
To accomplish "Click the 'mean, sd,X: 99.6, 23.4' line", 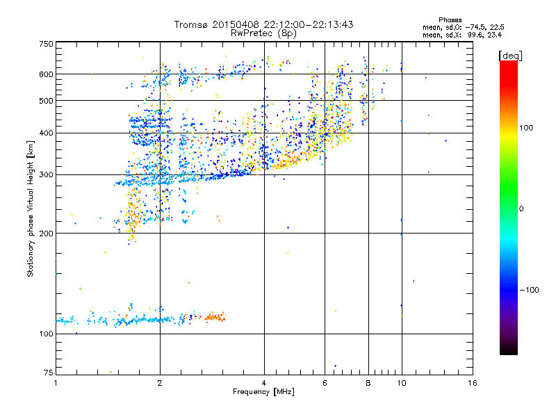I will click(x=462, y=35).
